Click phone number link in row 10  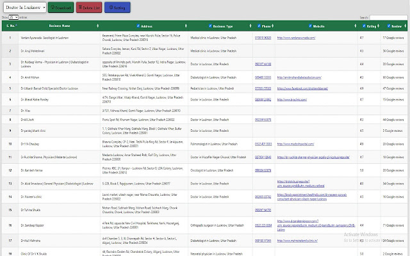[x=263, y=144]
